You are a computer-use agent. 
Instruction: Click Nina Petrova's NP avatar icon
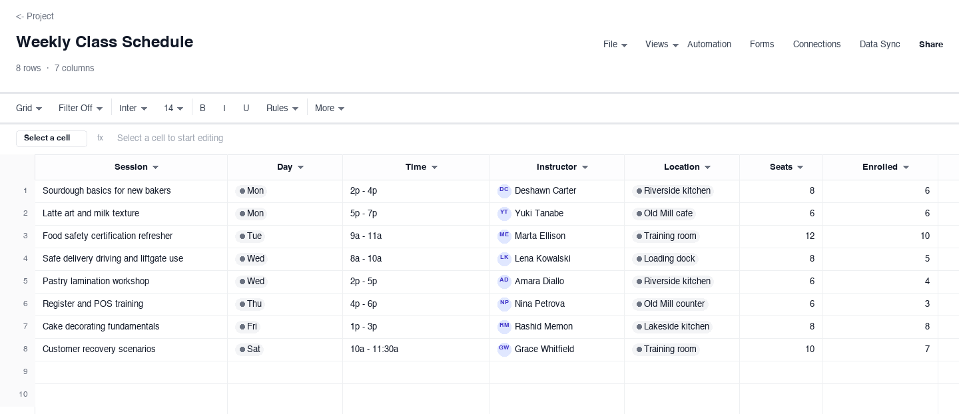[x=504, y=304]
